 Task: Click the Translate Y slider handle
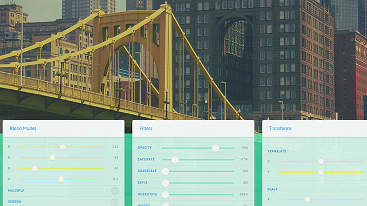pos(321,172)
